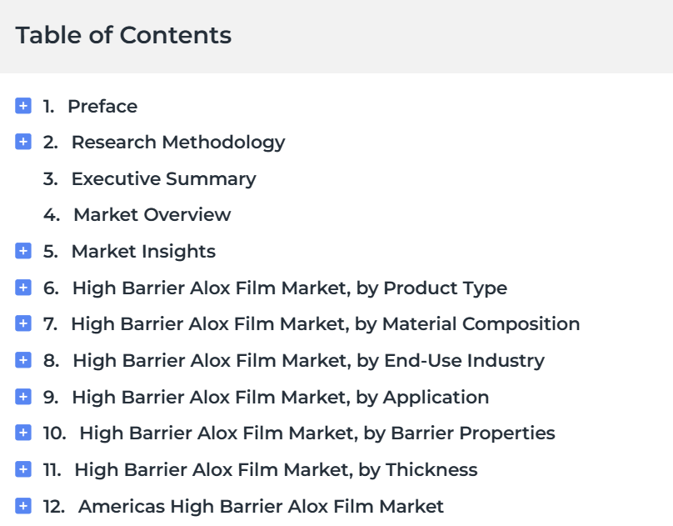Expand Market Insights plus icon

23,251
